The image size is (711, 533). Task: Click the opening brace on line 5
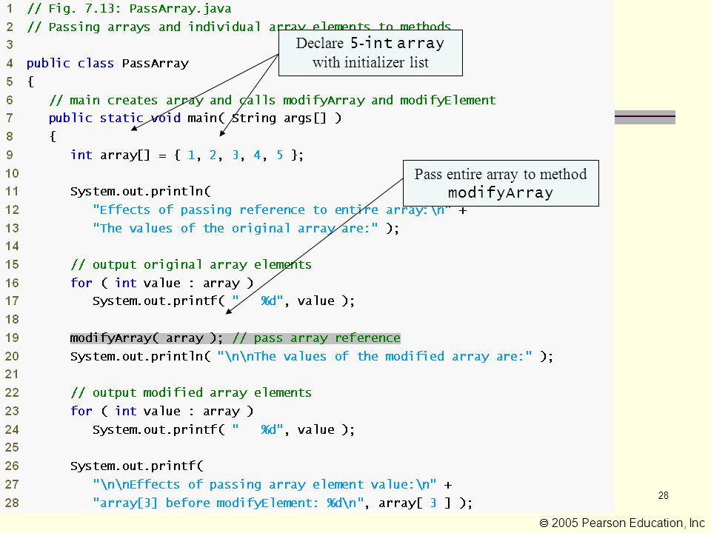(x=30, y=81)
